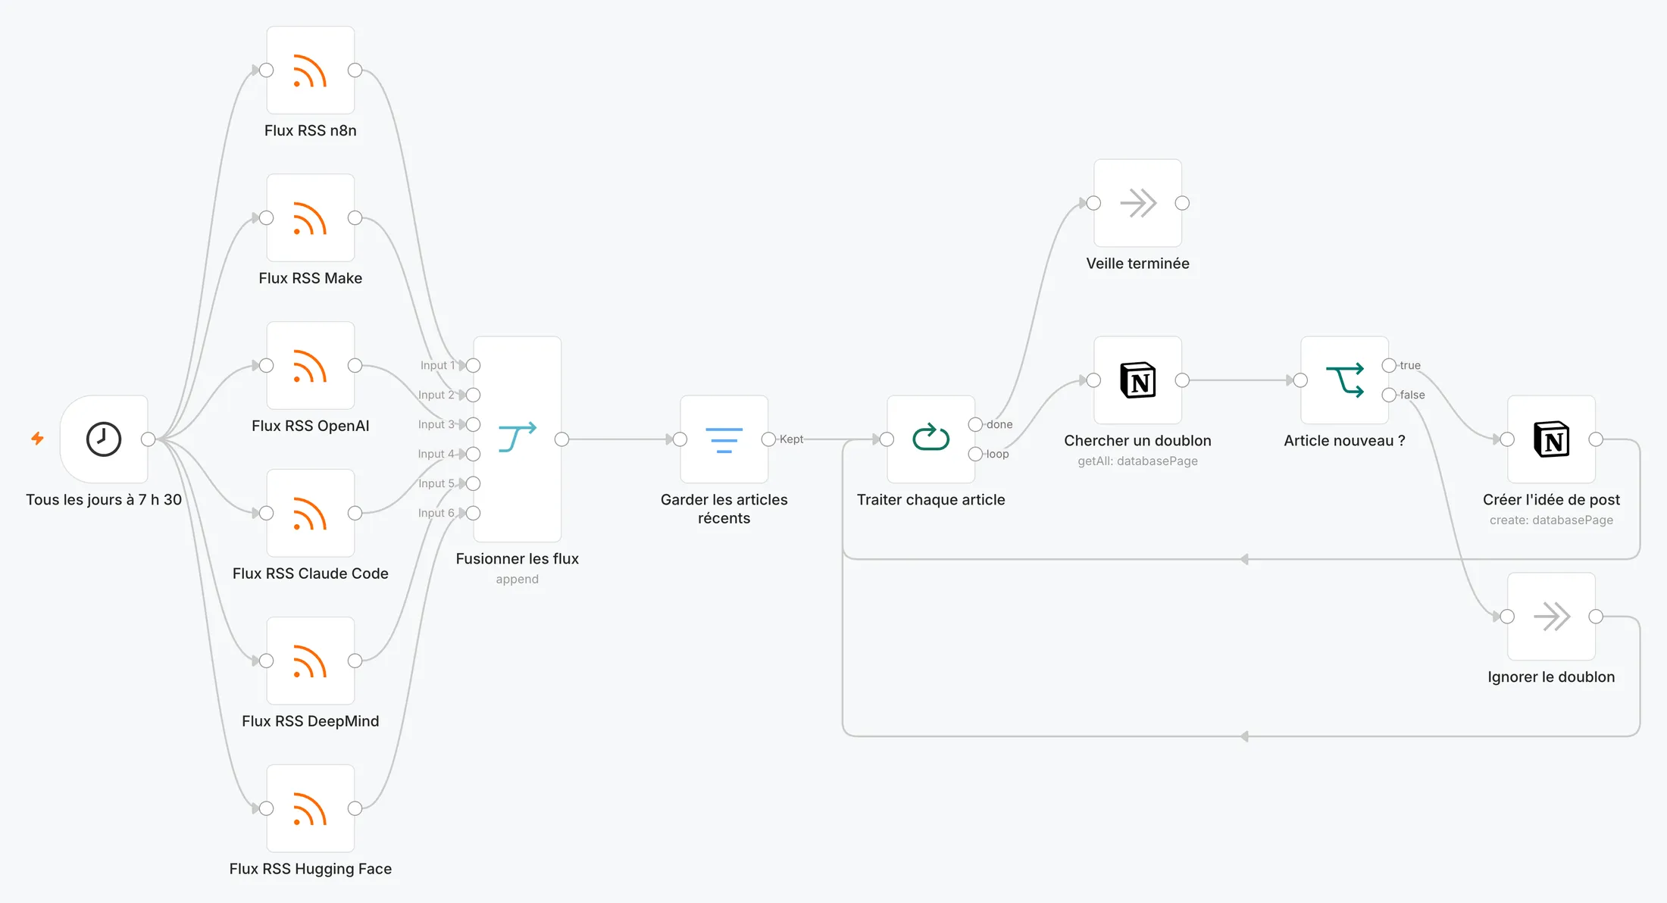Click the 'Tous les jours à 7 h 30' label
This screenshot has height=903, width=1667.
(104, 500)
